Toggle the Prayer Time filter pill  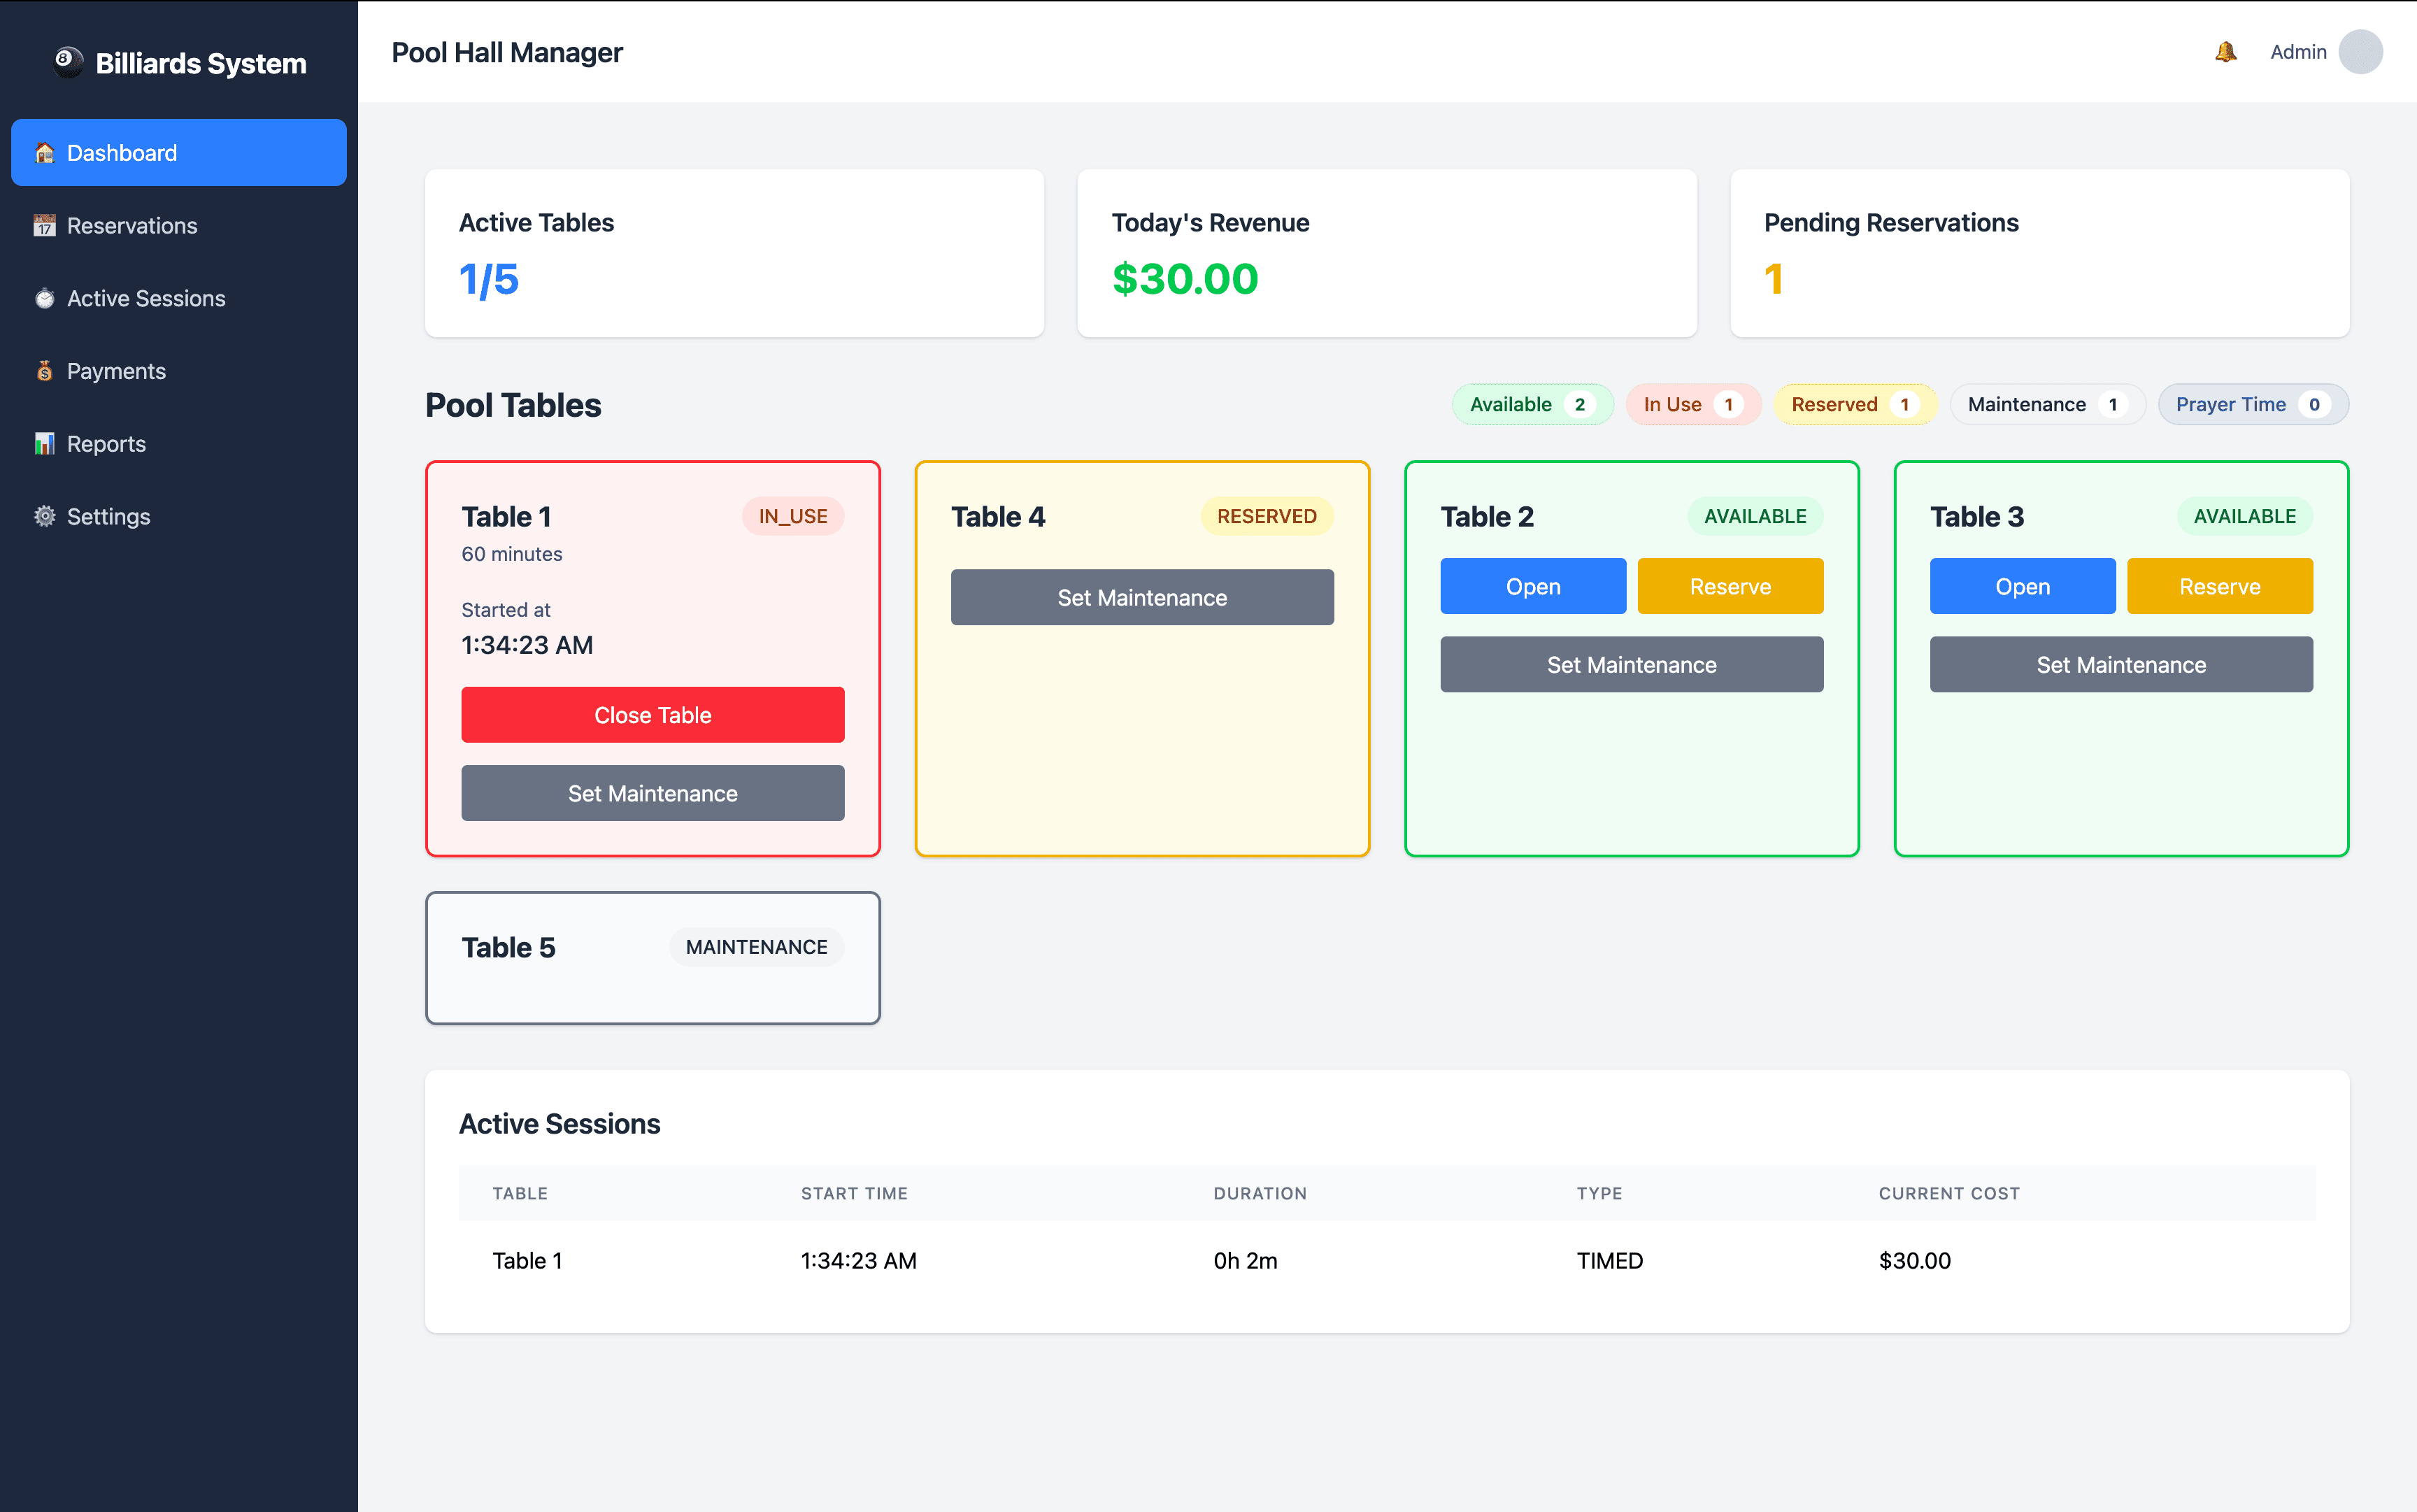click(x=2252, y=405)
